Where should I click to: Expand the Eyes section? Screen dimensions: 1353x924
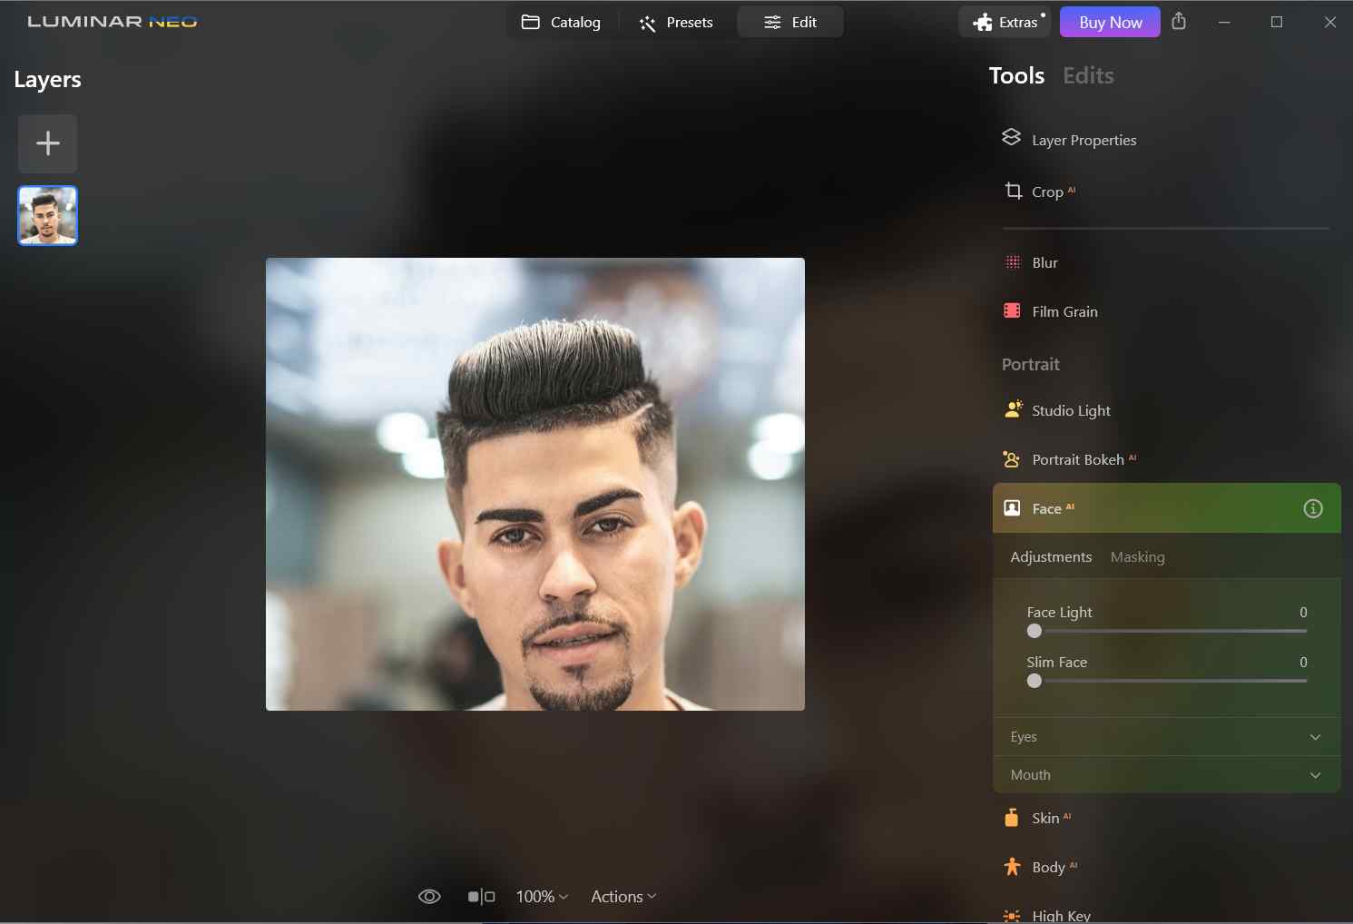1166,736
